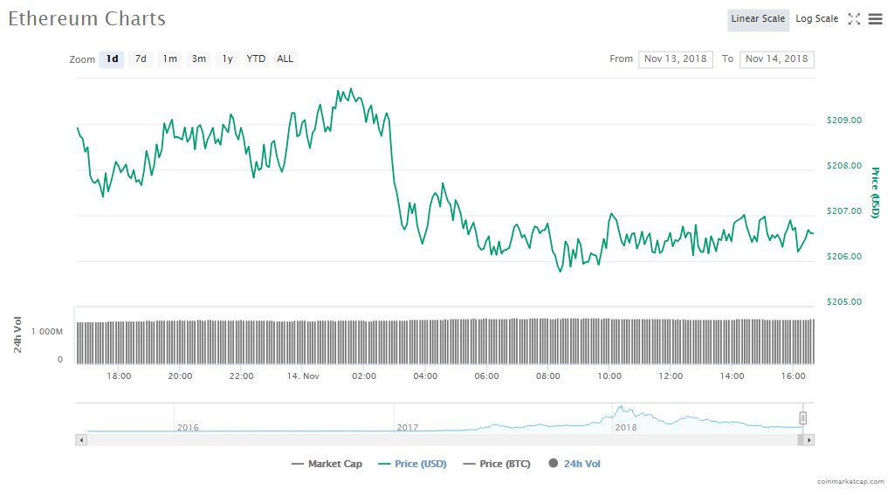Switch to Log Scale
The width and height of the screenshot is (894, 496).
(x=816, y=19)
